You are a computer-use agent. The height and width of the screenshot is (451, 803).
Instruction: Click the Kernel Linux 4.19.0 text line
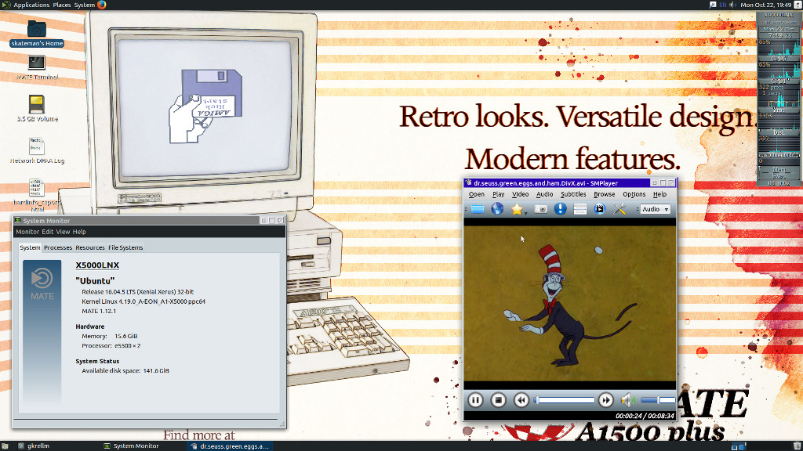(144, 301)
